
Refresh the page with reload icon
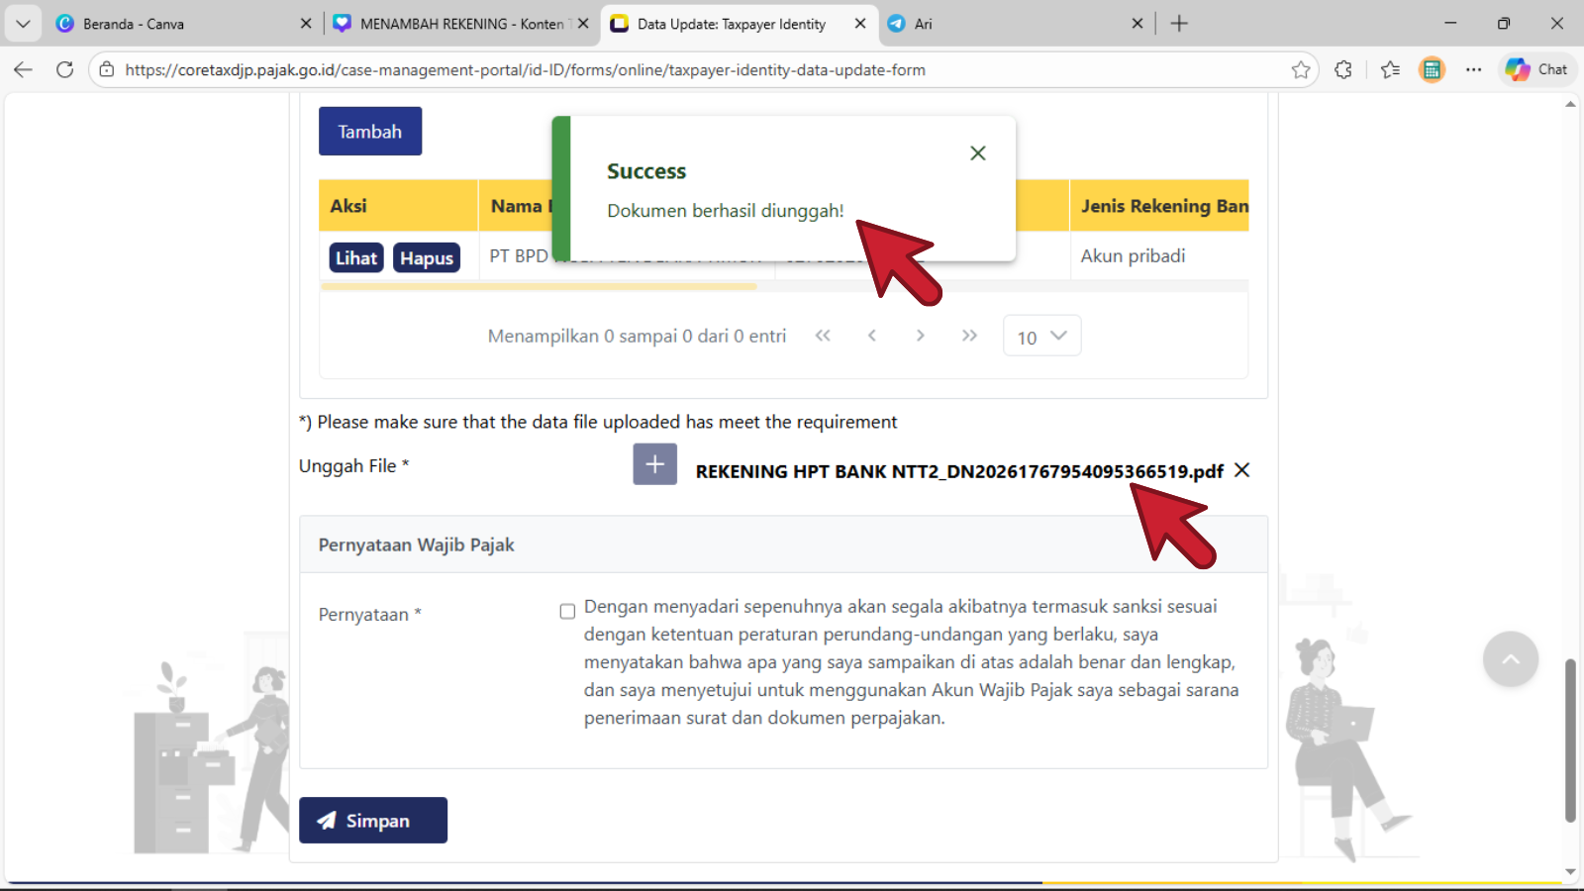(x=65, y=69)
